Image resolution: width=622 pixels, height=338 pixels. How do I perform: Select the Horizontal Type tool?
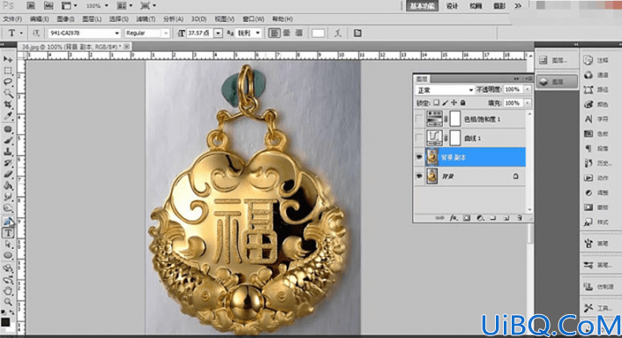[x=8, y=233]
